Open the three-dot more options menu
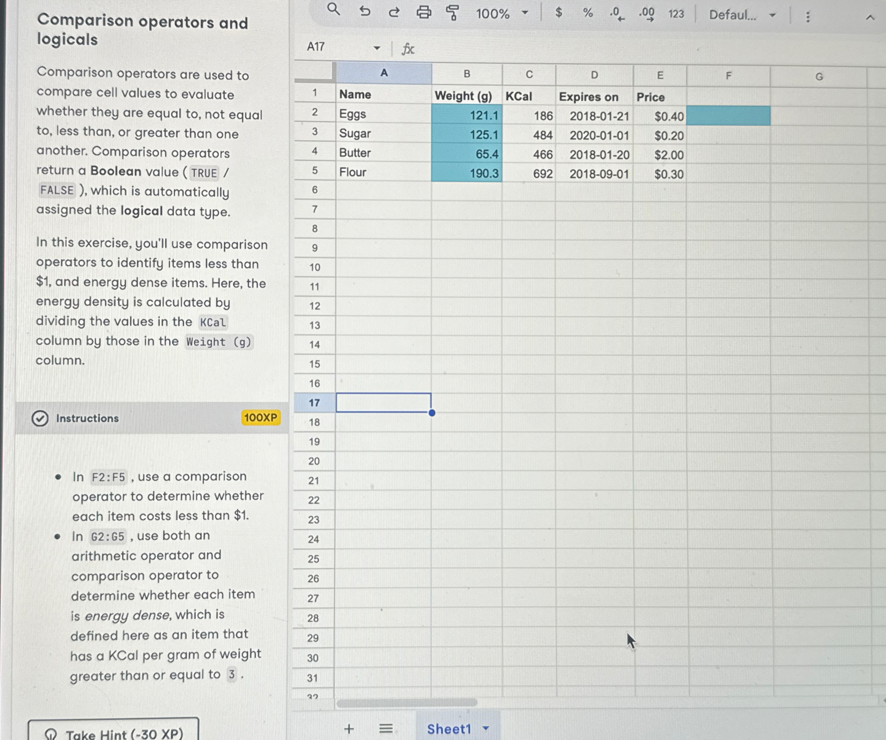The image size is (886, 740). [807, 17]
